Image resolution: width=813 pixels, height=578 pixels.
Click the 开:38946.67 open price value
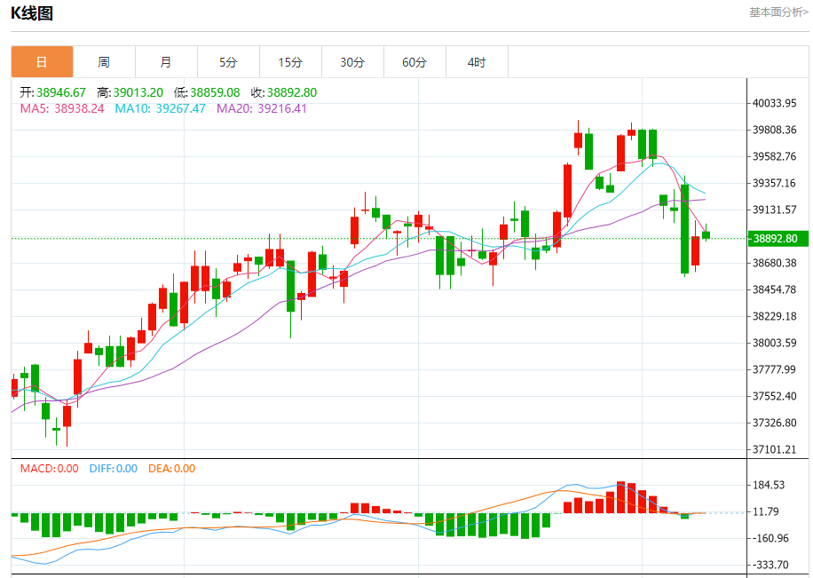53,93
